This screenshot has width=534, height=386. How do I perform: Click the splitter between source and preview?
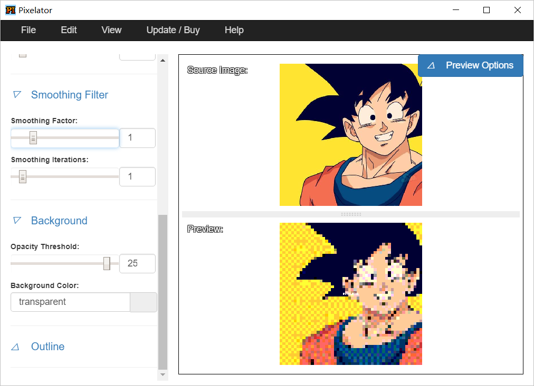[351, 214]
